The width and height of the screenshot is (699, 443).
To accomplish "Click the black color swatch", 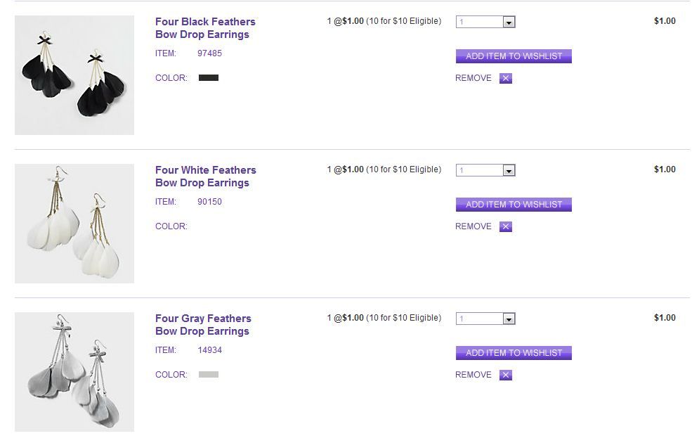I will click(x=209, y=78).
